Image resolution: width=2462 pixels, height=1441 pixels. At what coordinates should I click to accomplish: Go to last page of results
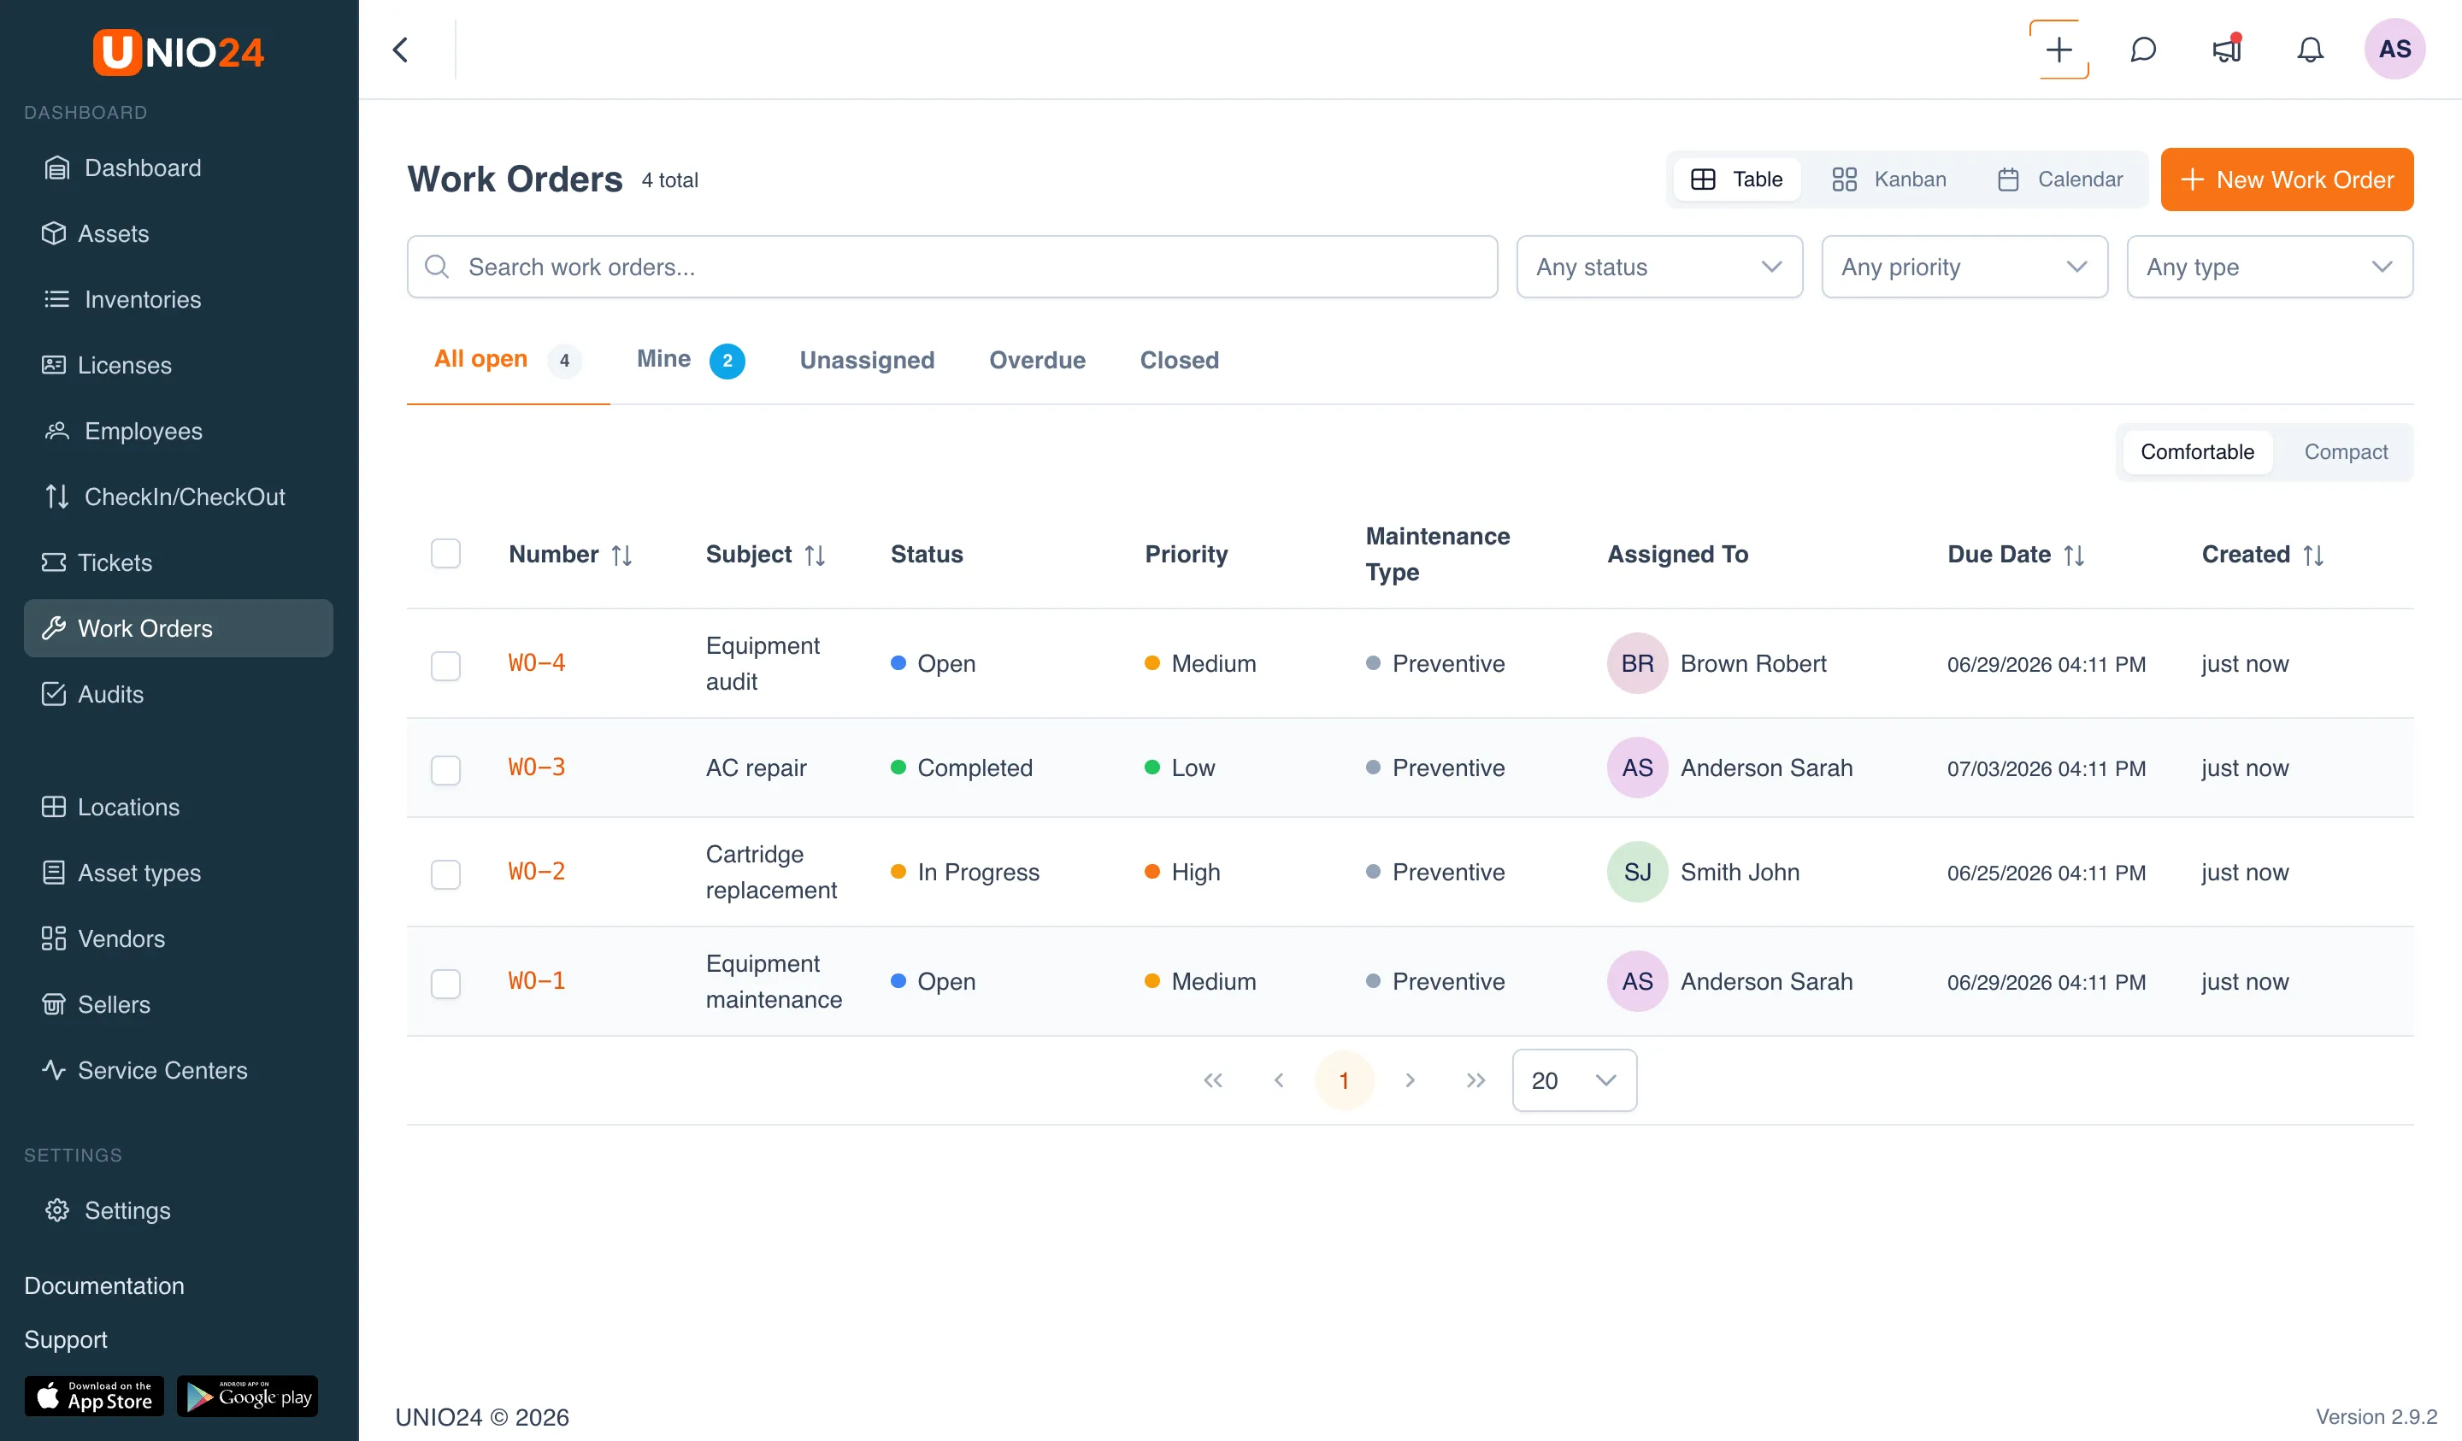coord(1475,1079)
